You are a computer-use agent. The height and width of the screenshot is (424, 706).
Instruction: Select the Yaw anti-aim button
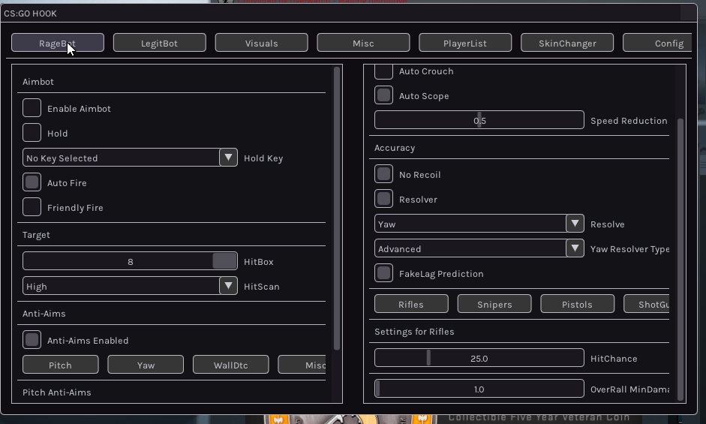pos(146,365)
